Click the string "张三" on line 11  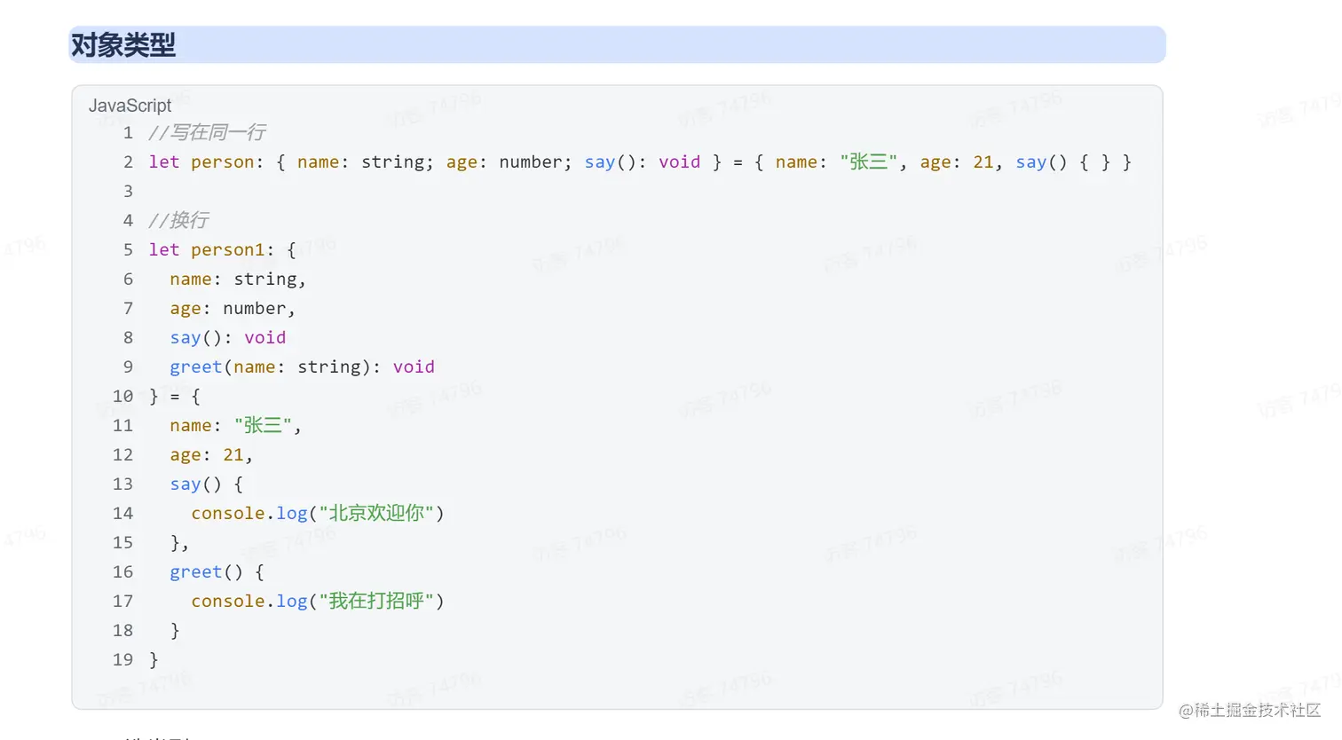[263, 424]
